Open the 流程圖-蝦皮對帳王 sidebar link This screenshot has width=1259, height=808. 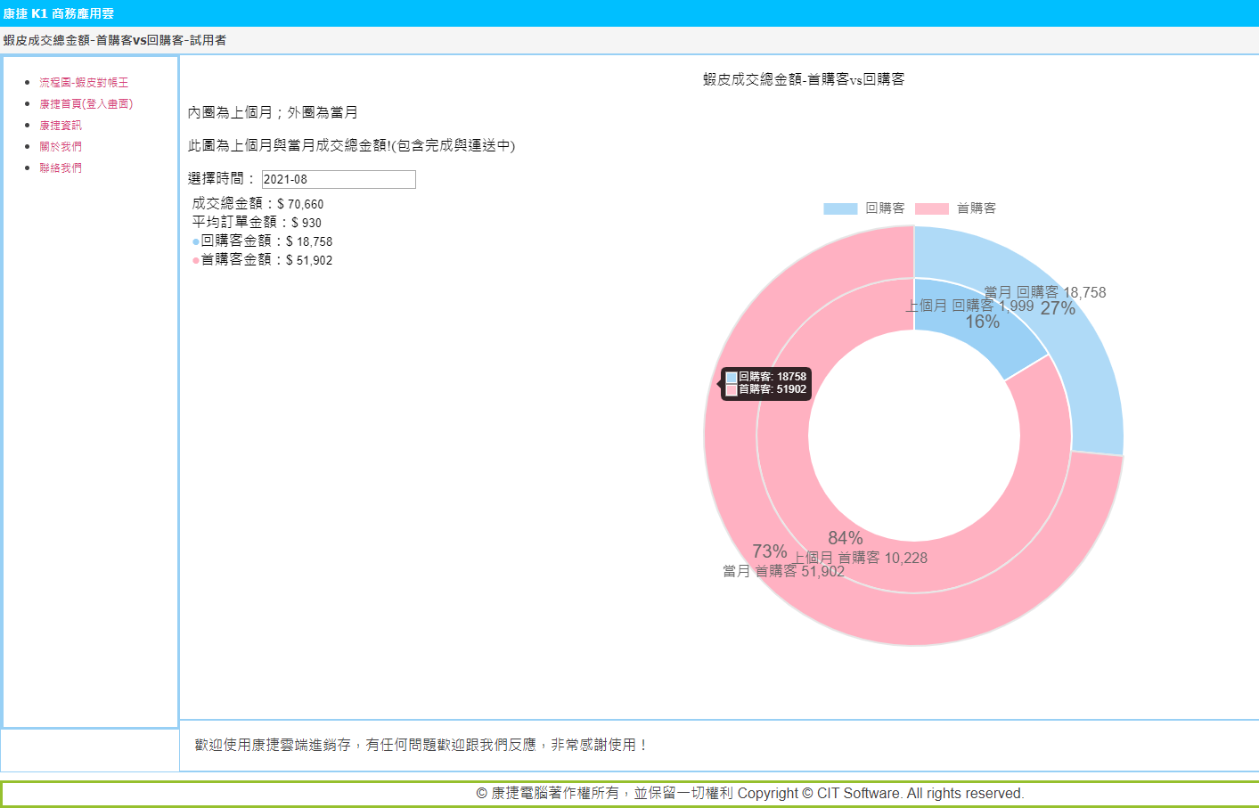pos(84,83)
